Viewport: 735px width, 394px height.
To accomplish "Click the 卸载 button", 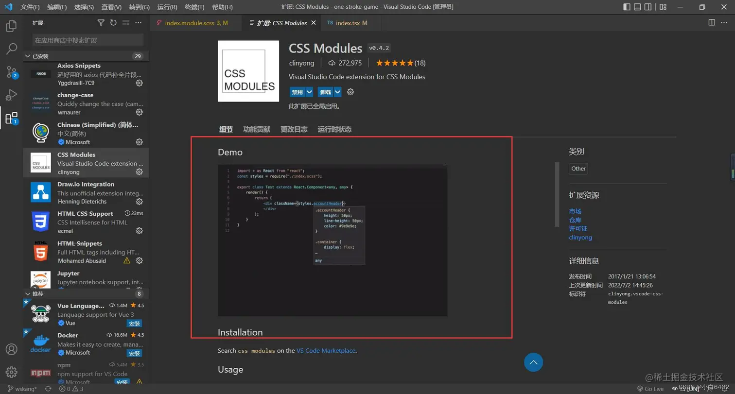I will (x=326, y=92).
